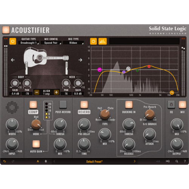Increase Align with the plus button
This screenshot has height=189, width=189.
tap(56, 92)
